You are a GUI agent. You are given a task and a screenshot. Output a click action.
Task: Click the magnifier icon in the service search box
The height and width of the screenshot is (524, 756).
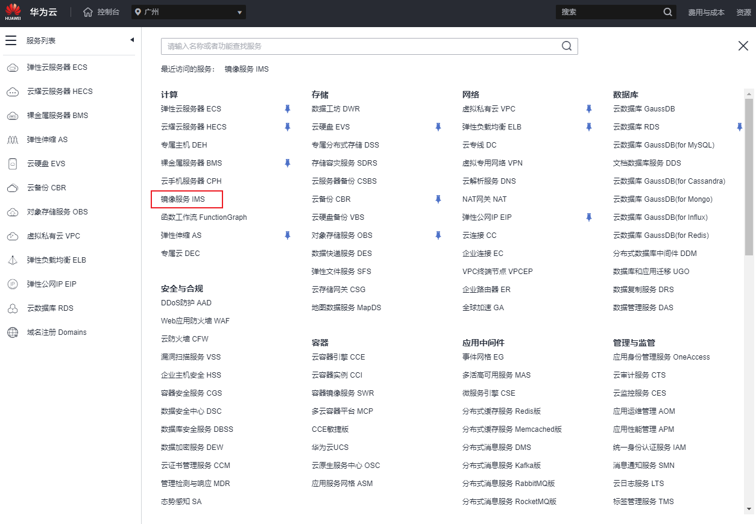pos(566,46)
